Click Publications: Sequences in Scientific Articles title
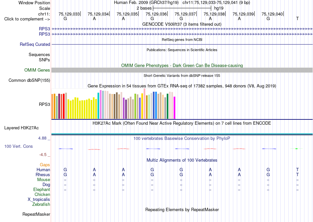Screen dimensions: 313x222 [x=182, y=50]
